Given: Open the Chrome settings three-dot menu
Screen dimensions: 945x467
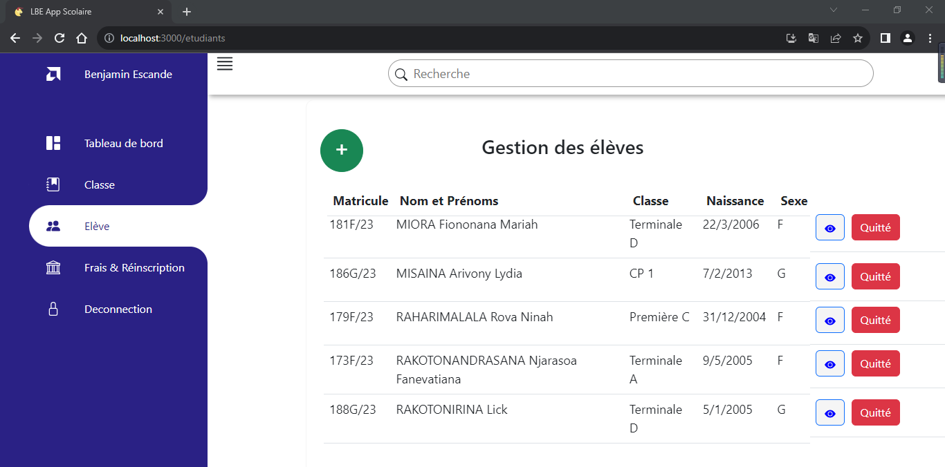Looking at the screenshot, I should coord(930,38).
